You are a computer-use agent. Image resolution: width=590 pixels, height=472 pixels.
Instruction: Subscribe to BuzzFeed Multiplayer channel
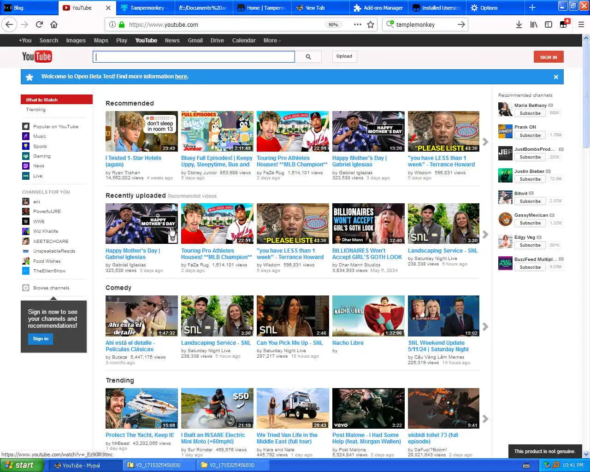530,267
